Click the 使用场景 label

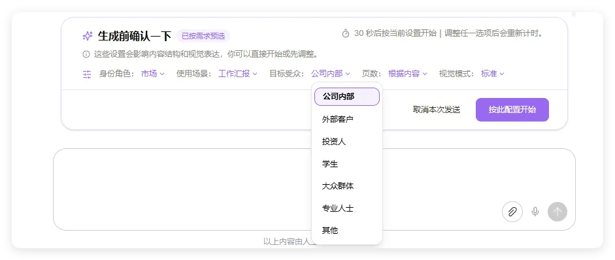pos(194,73)
